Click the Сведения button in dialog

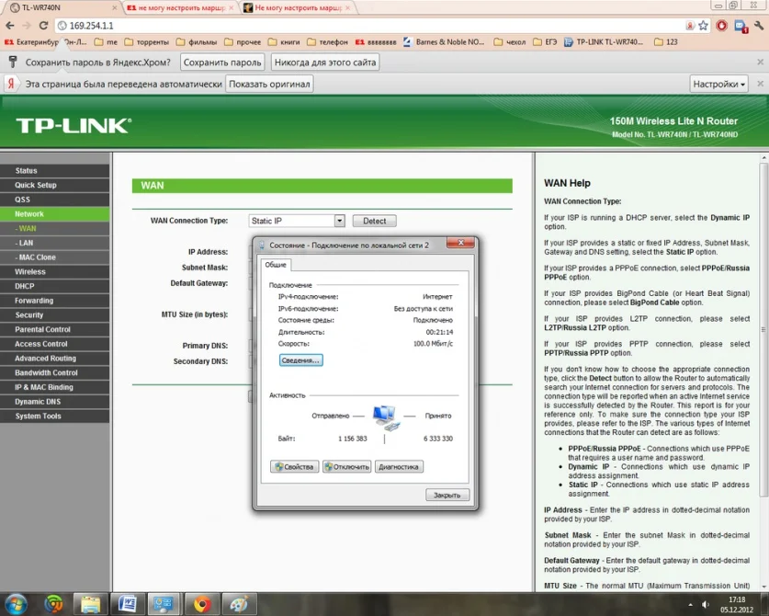300,360
